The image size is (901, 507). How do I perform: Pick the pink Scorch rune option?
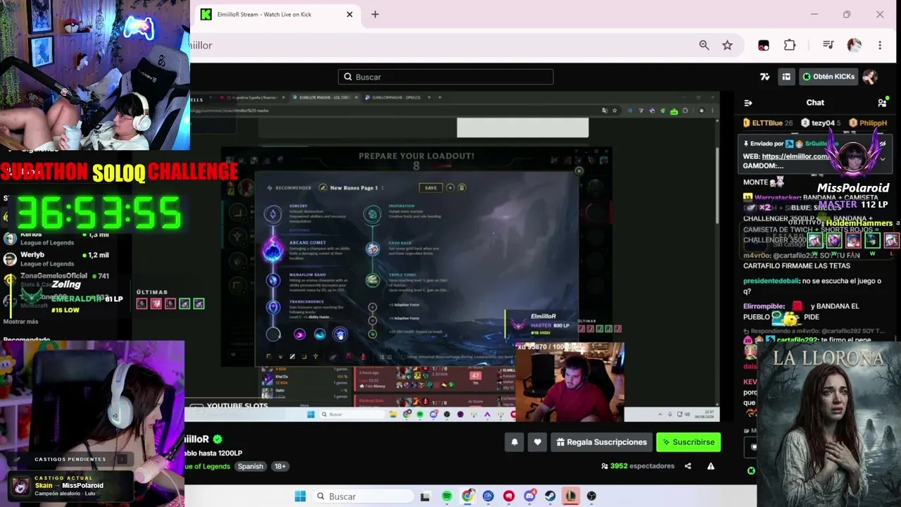[300, 334]
